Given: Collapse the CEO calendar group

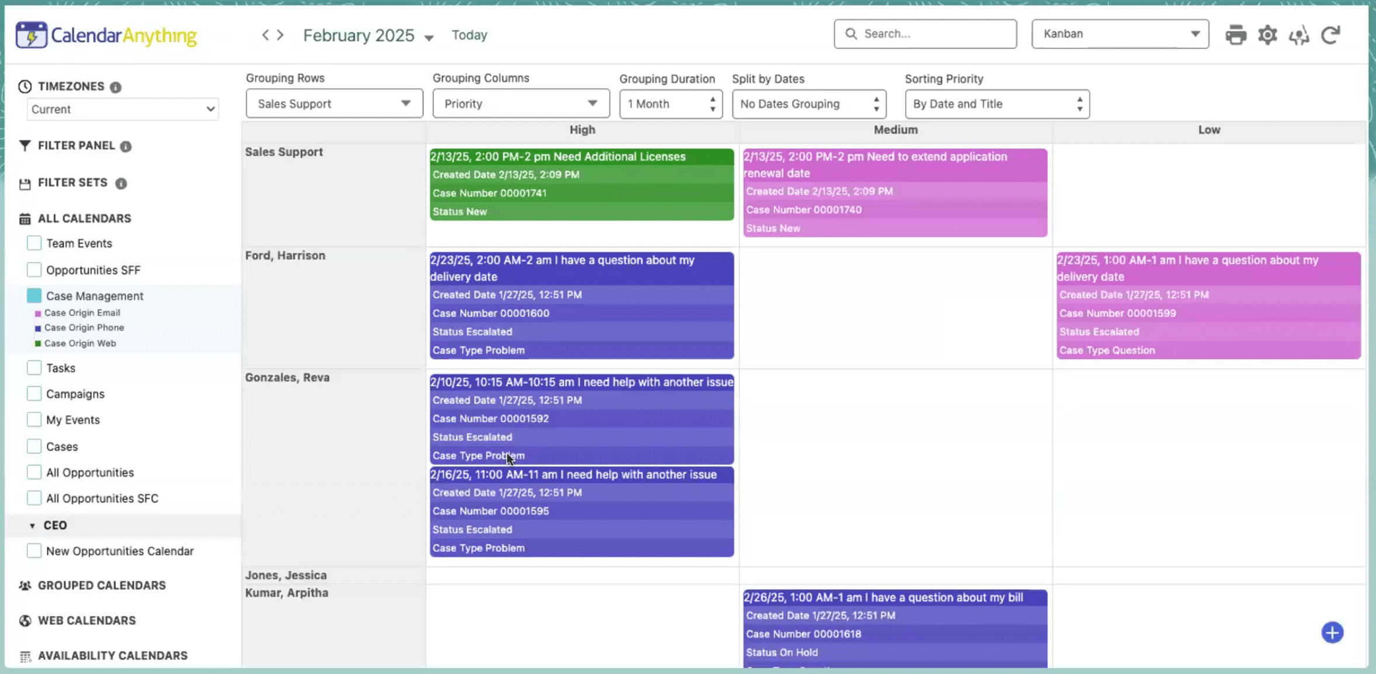Looking at the screenshot, I should 32,525.
